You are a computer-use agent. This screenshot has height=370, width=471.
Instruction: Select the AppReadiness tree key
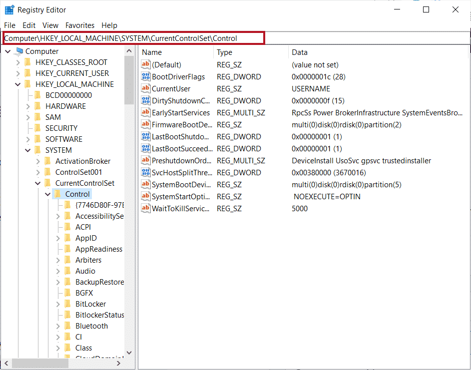click(x=99, y=249)
